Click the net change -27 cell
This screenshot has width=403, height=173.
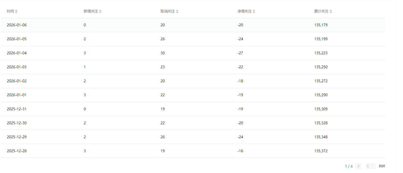(240, 53)
